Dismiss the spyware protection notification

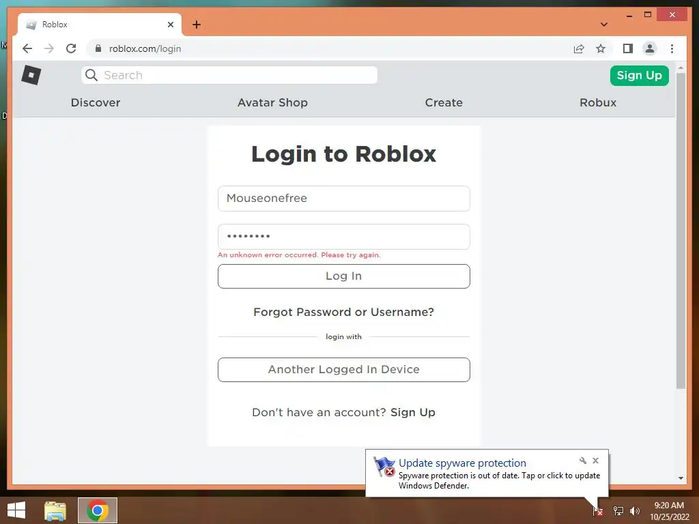595,461
